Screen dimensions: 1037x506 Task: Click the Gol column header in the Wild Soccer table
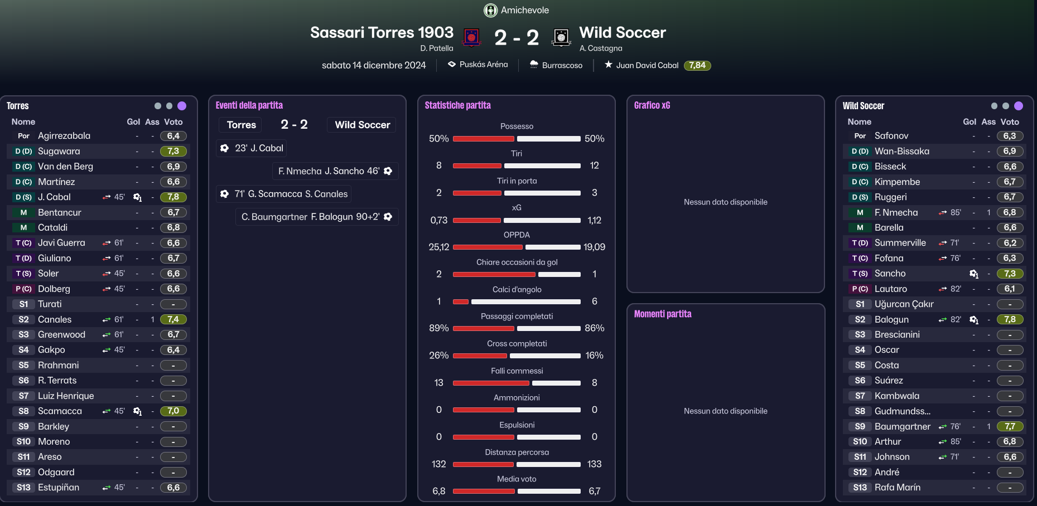[x=970, y=121]
